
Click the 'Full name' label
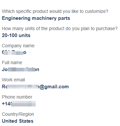[x=12, y=63]
